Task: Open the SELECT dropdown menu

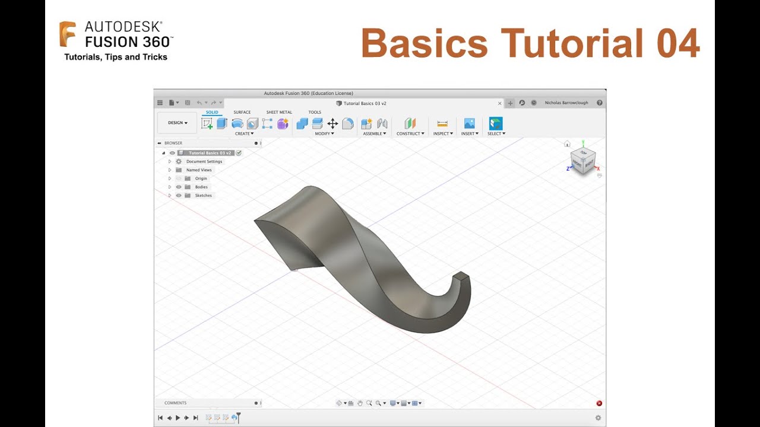Action: (x=496, y=133)
